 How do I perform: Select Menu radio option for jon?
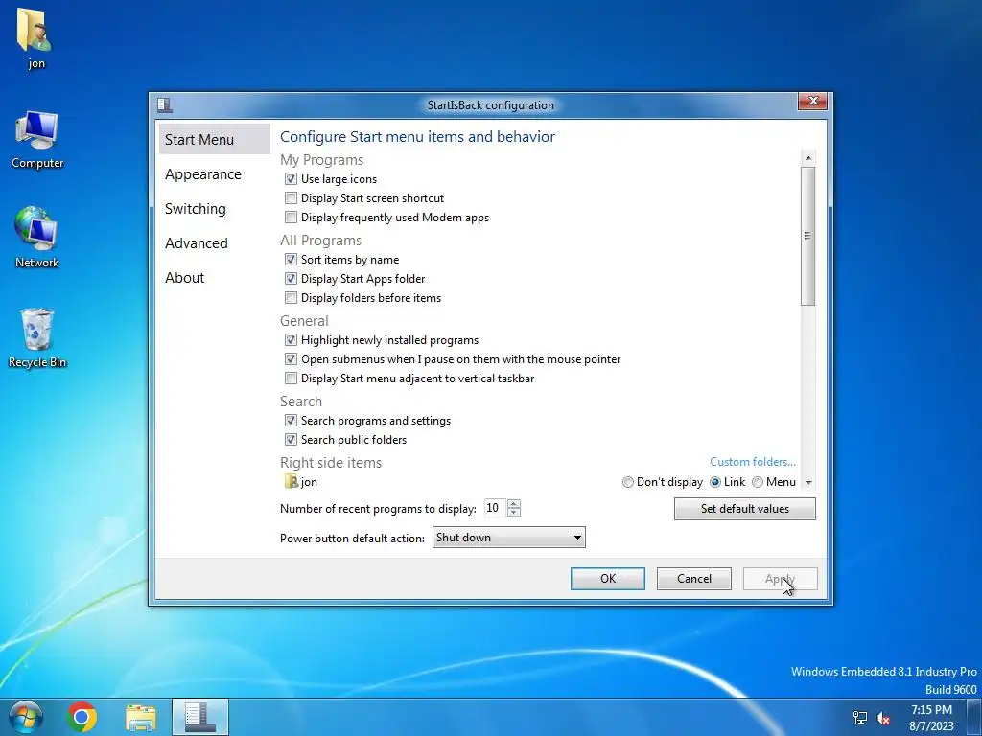click(758, 482)
